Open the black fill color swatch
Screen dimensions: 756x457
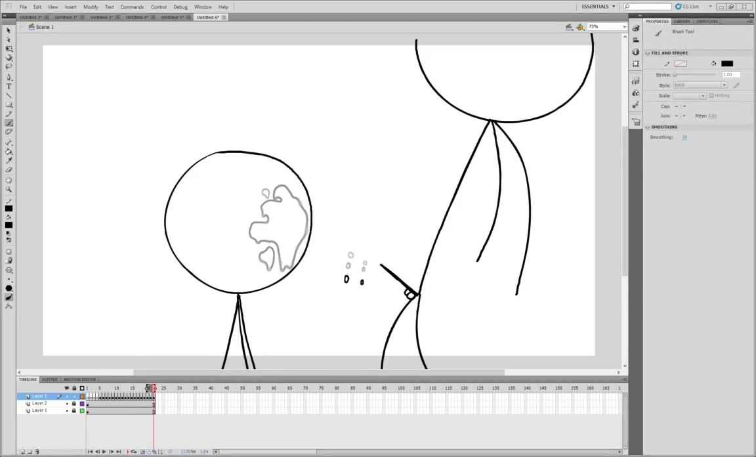[726, 64]
